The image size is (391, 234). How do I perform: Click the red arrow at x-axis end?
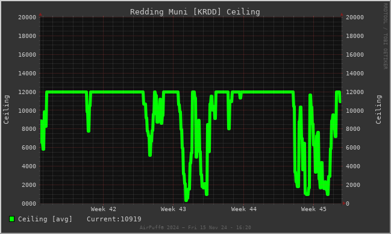pos(344,203)
